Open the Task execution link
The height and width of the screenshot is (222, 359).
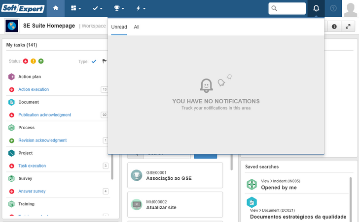(32, 166)
